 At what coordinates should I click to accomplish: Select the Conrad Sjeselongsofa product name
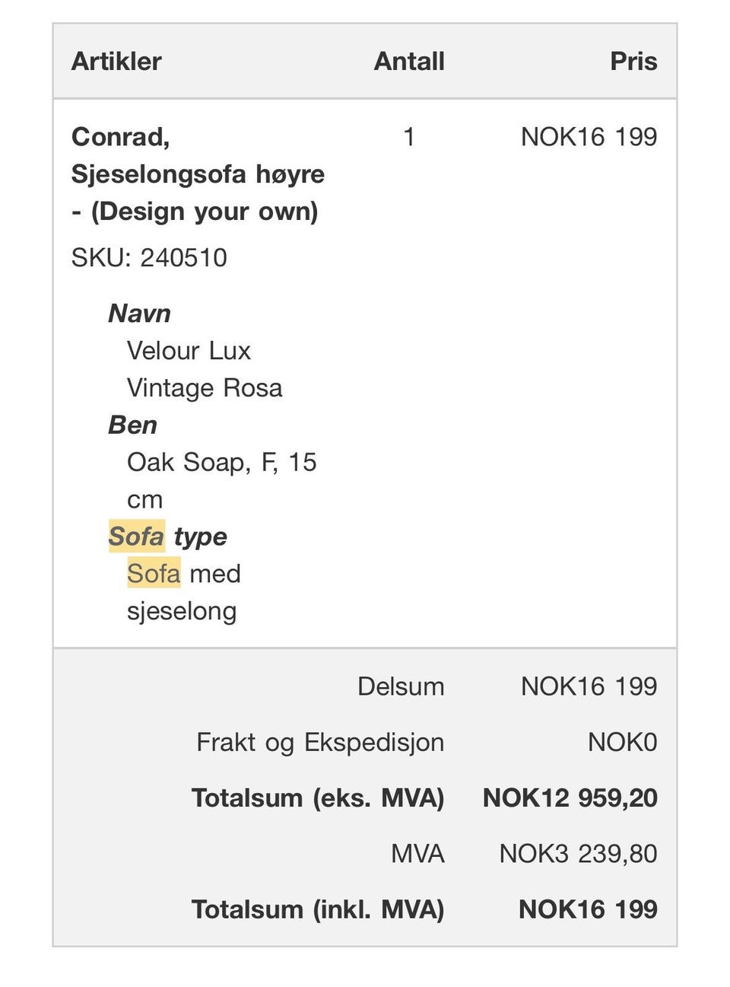tap(198, 174)
